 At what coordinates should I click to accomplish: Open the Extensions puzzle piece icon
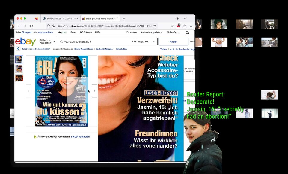click(185, 26)
